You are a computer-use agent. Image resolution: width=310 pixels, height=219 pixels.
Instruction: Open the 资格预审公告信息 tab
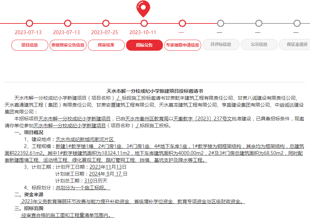tap(68, 45)
